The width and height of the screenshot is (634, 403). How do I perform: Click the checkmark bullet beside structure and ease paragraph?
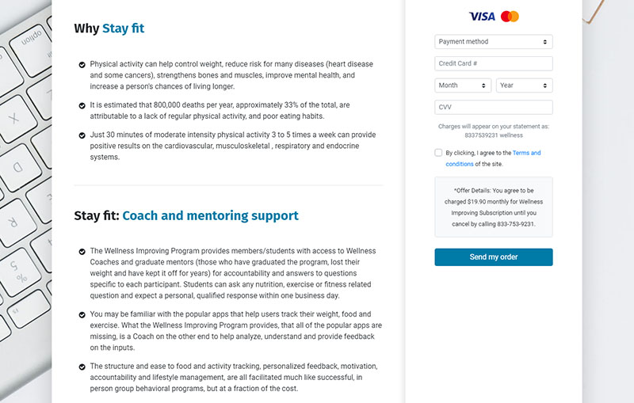click(82, 367)
